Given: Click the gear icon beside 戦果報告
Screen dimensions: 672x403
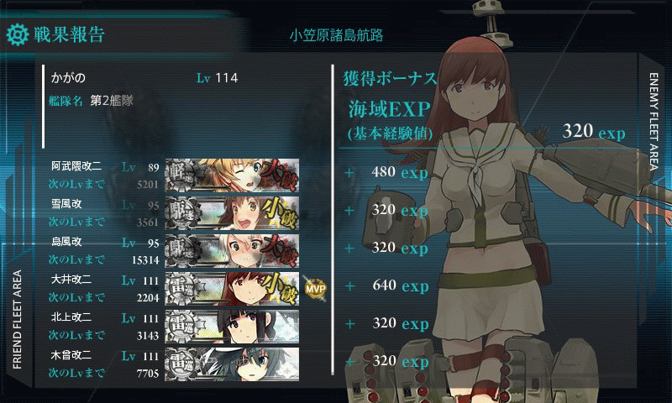Looking at the screenshot, I should [x=17, y=34].
